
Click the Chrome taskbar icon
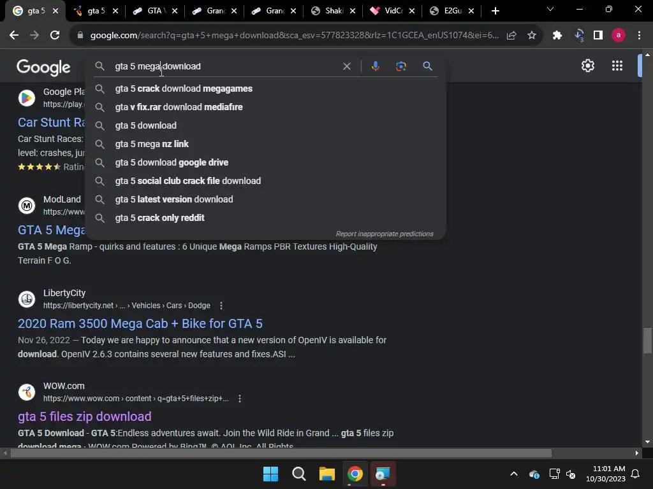click(x=355, y=474)
